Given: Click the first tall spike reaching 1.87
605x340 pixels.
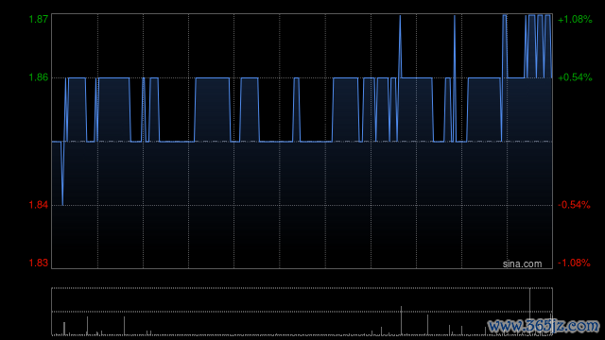Looking at the screenshot, I should [x=400, y=17].
